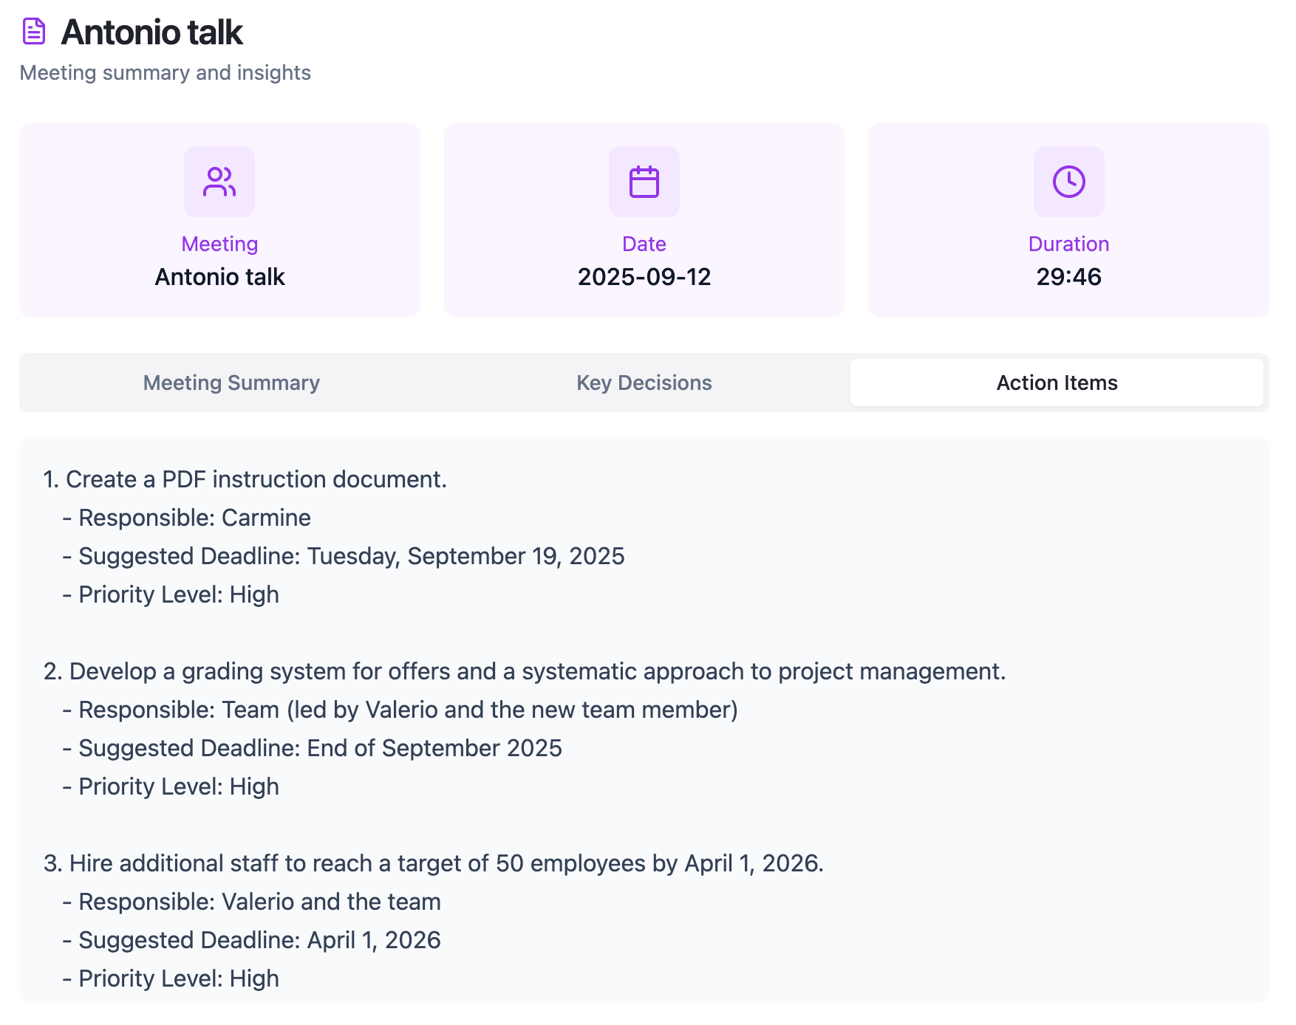
Task: Switch to the Meeting Summary tab
Action: tap(231, 383)
